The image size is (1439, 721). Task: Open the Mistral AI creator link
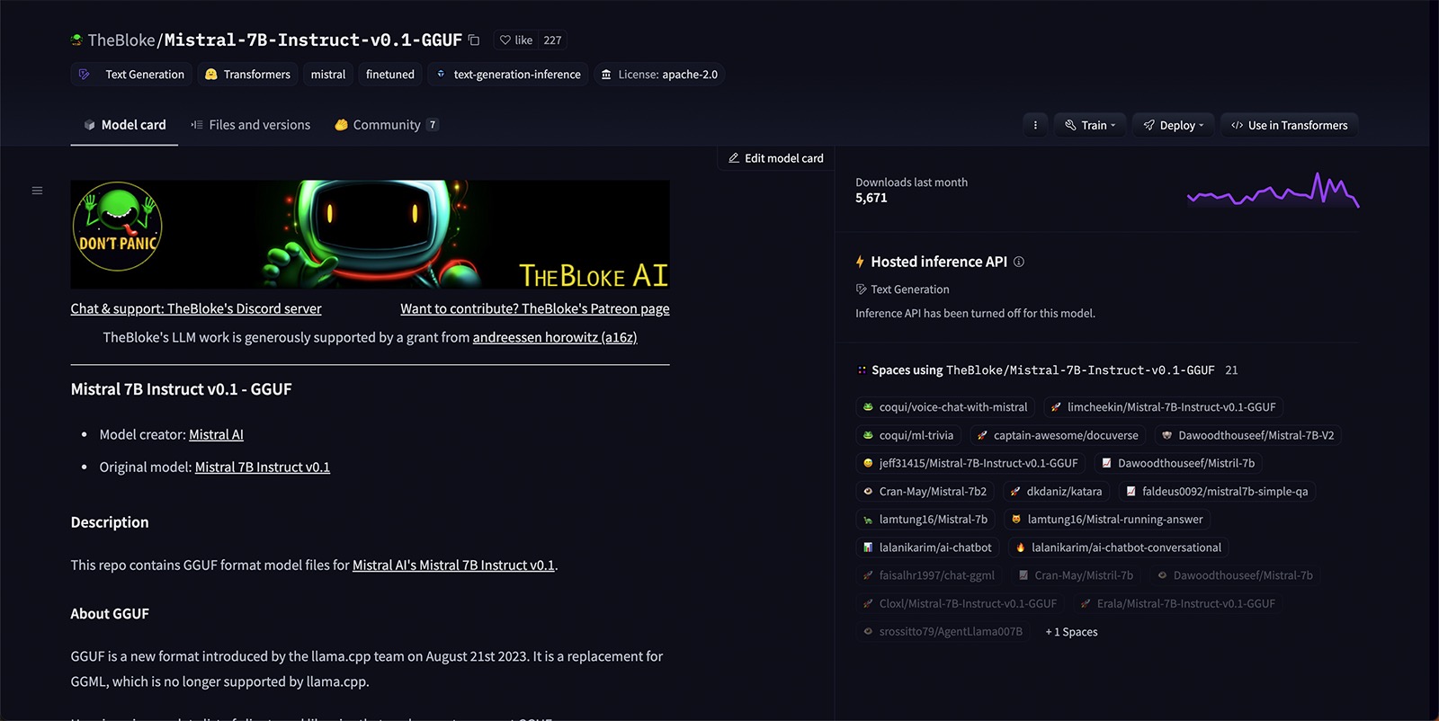[x=216, y=434]
